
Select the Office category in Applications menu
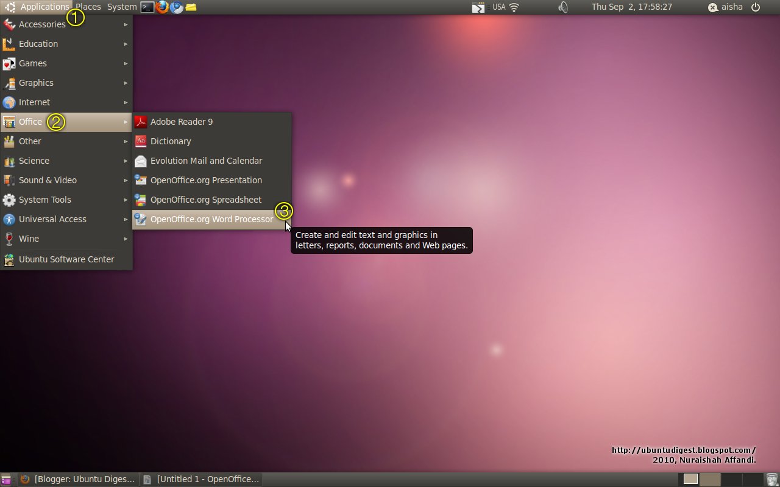(x=66, y=122)
